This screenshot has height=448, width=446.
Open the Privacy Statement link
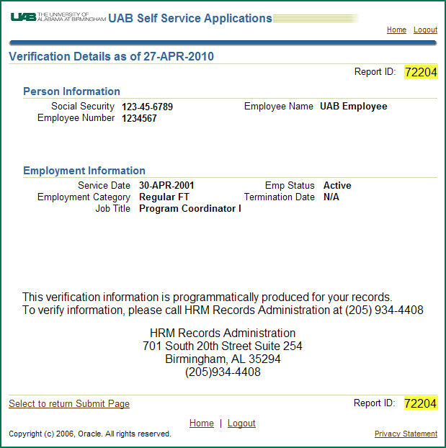click(406, 434)
